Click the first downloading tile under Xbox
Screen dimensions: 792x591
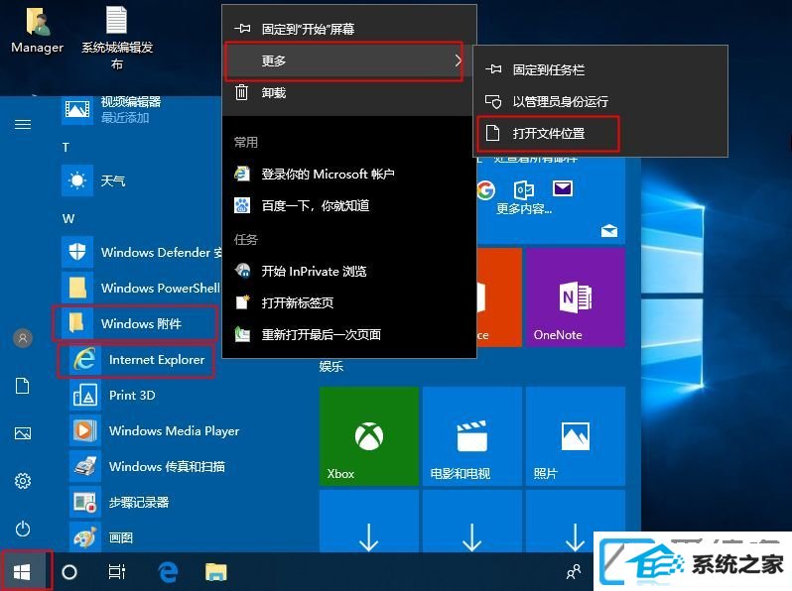click(x=369, y=521)
